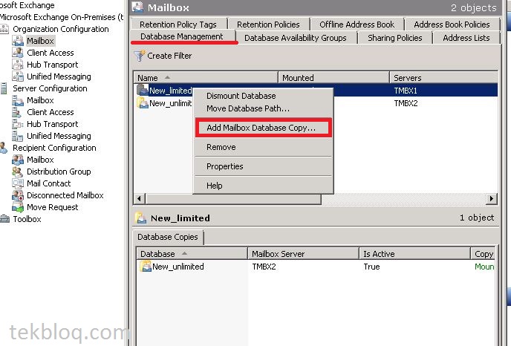The width and height of the screenshot is (511, 346).
Task: Click the TMBX1 server cell
Action: click(x=406, y=91)
